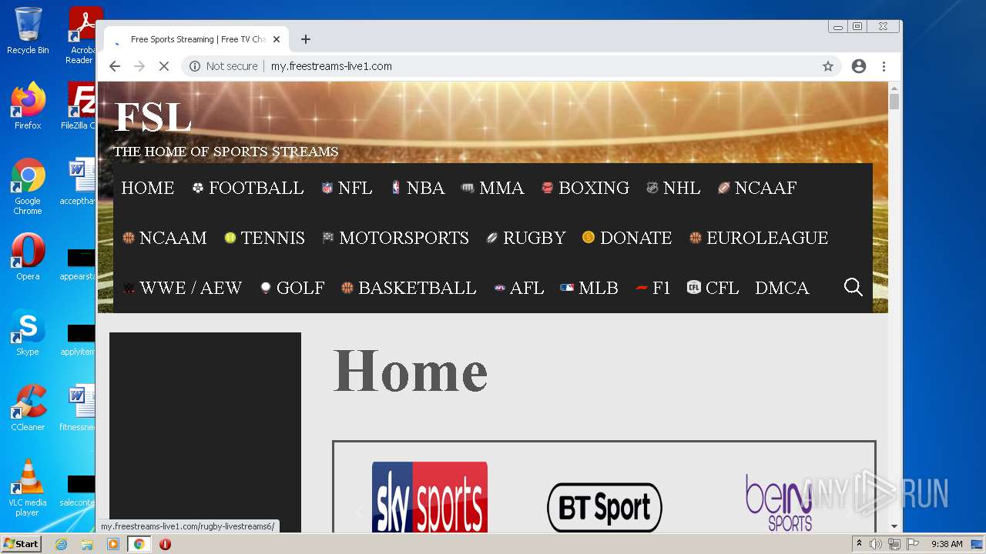Bookmark this page with the star
Viewport: 986px width, 554px height.
point(828,66)
